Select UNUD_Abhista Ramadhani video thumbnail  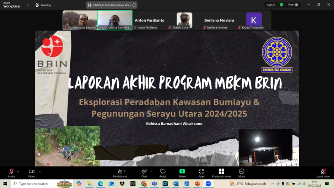(115, 20)
